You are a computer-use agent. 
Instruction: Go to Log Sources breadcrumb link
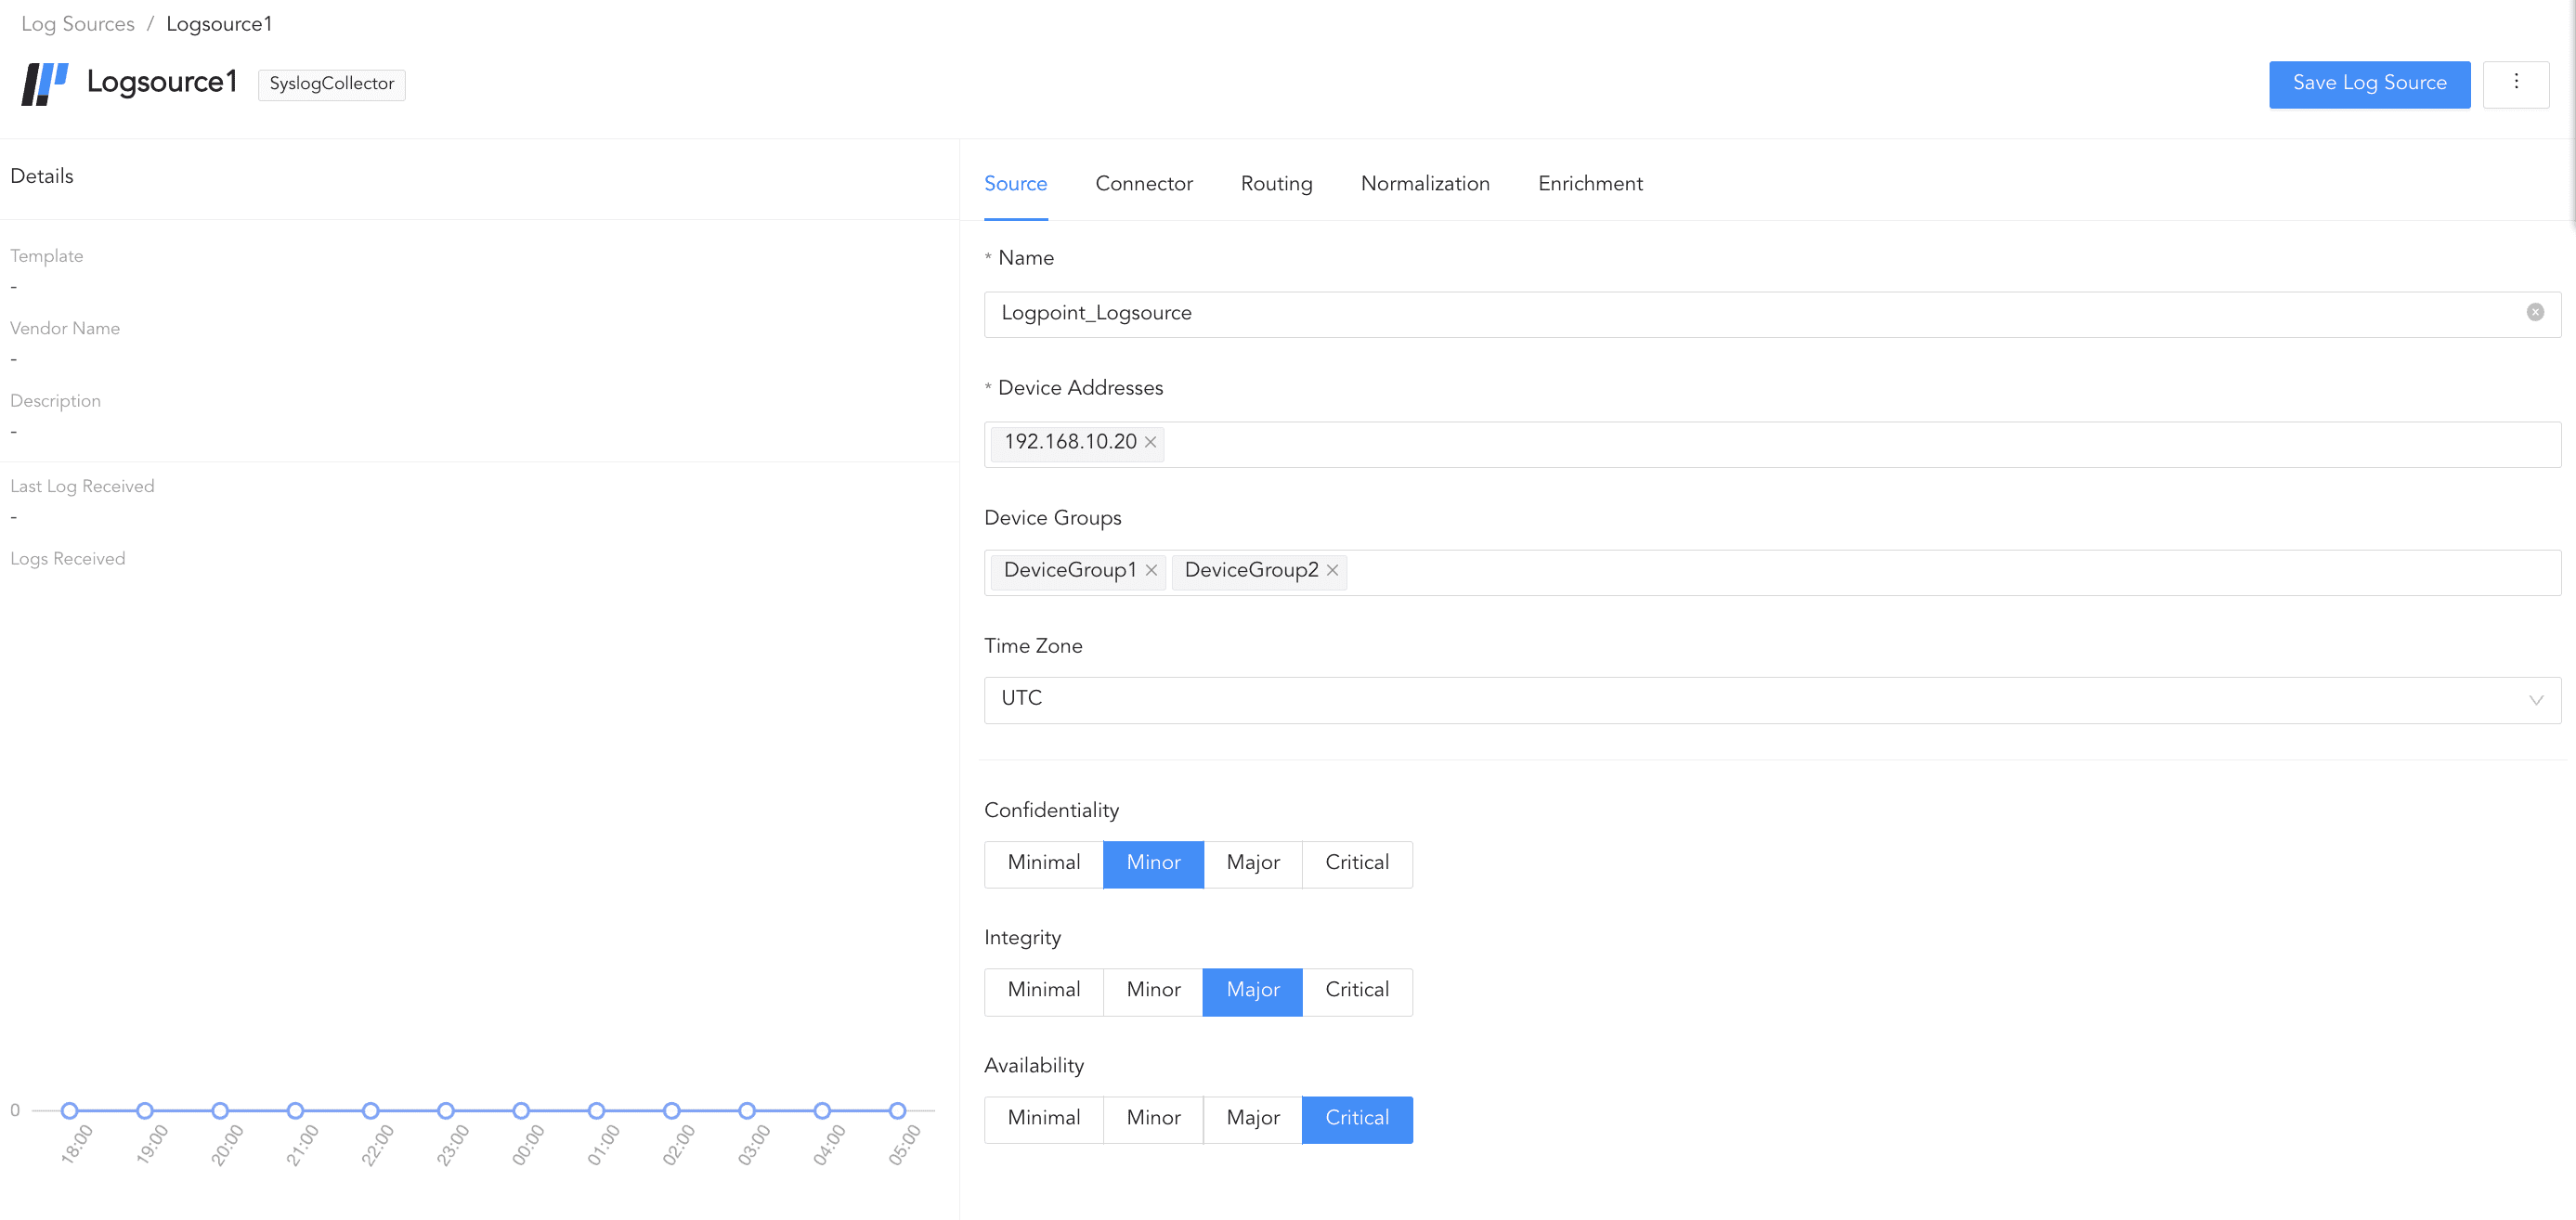78,24
